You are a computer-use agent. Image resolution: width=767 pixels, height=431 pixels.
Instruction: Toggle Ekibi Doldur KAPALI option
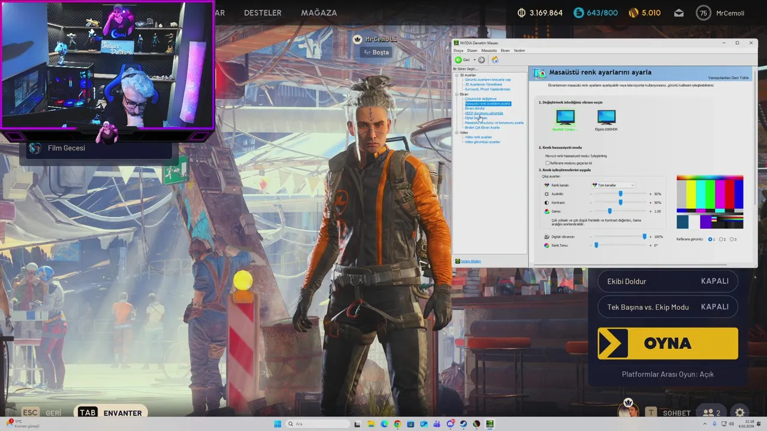pos(668,281)
